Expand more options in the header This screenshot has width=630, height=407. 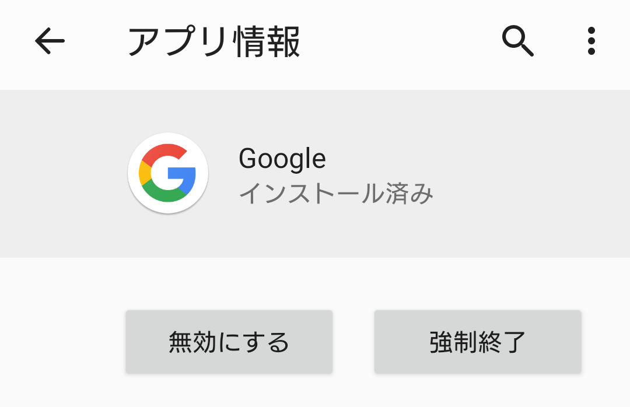(x=591, y=41)
